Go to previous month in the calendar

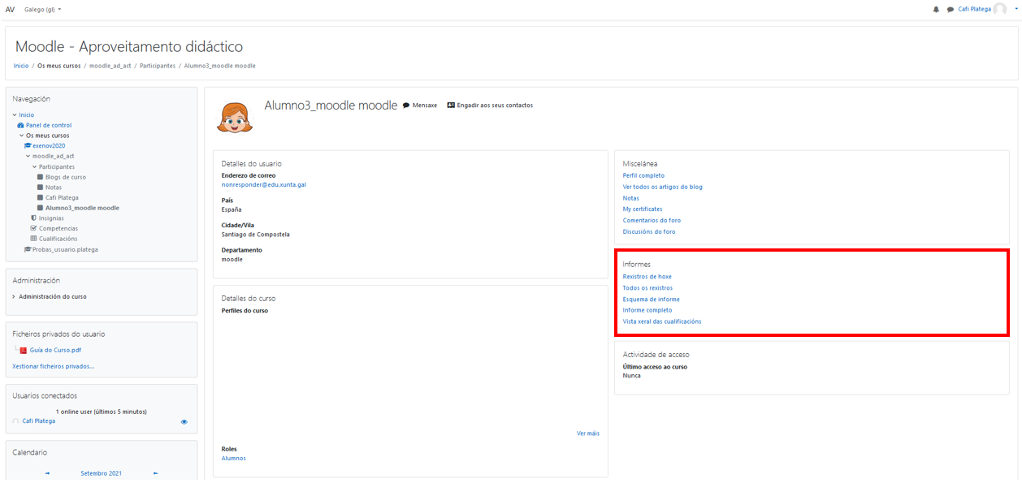click(x=47, y=473)
